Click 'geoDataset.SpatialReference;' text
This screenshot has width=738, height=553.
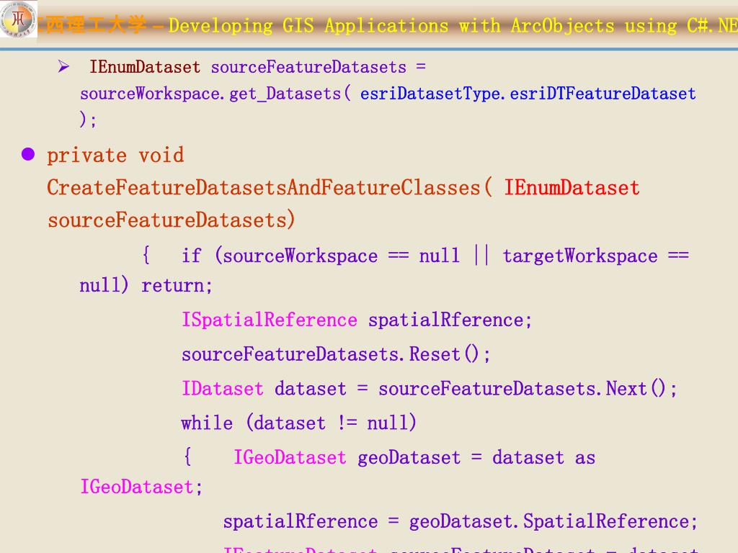553,521
